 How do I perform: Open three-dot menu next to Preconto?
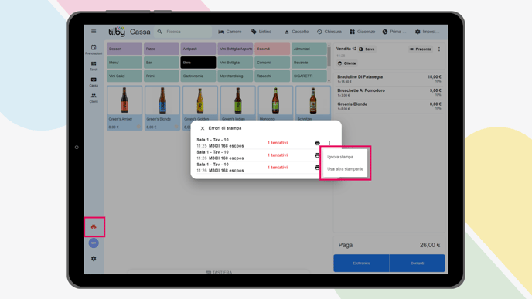pos(439,49)
